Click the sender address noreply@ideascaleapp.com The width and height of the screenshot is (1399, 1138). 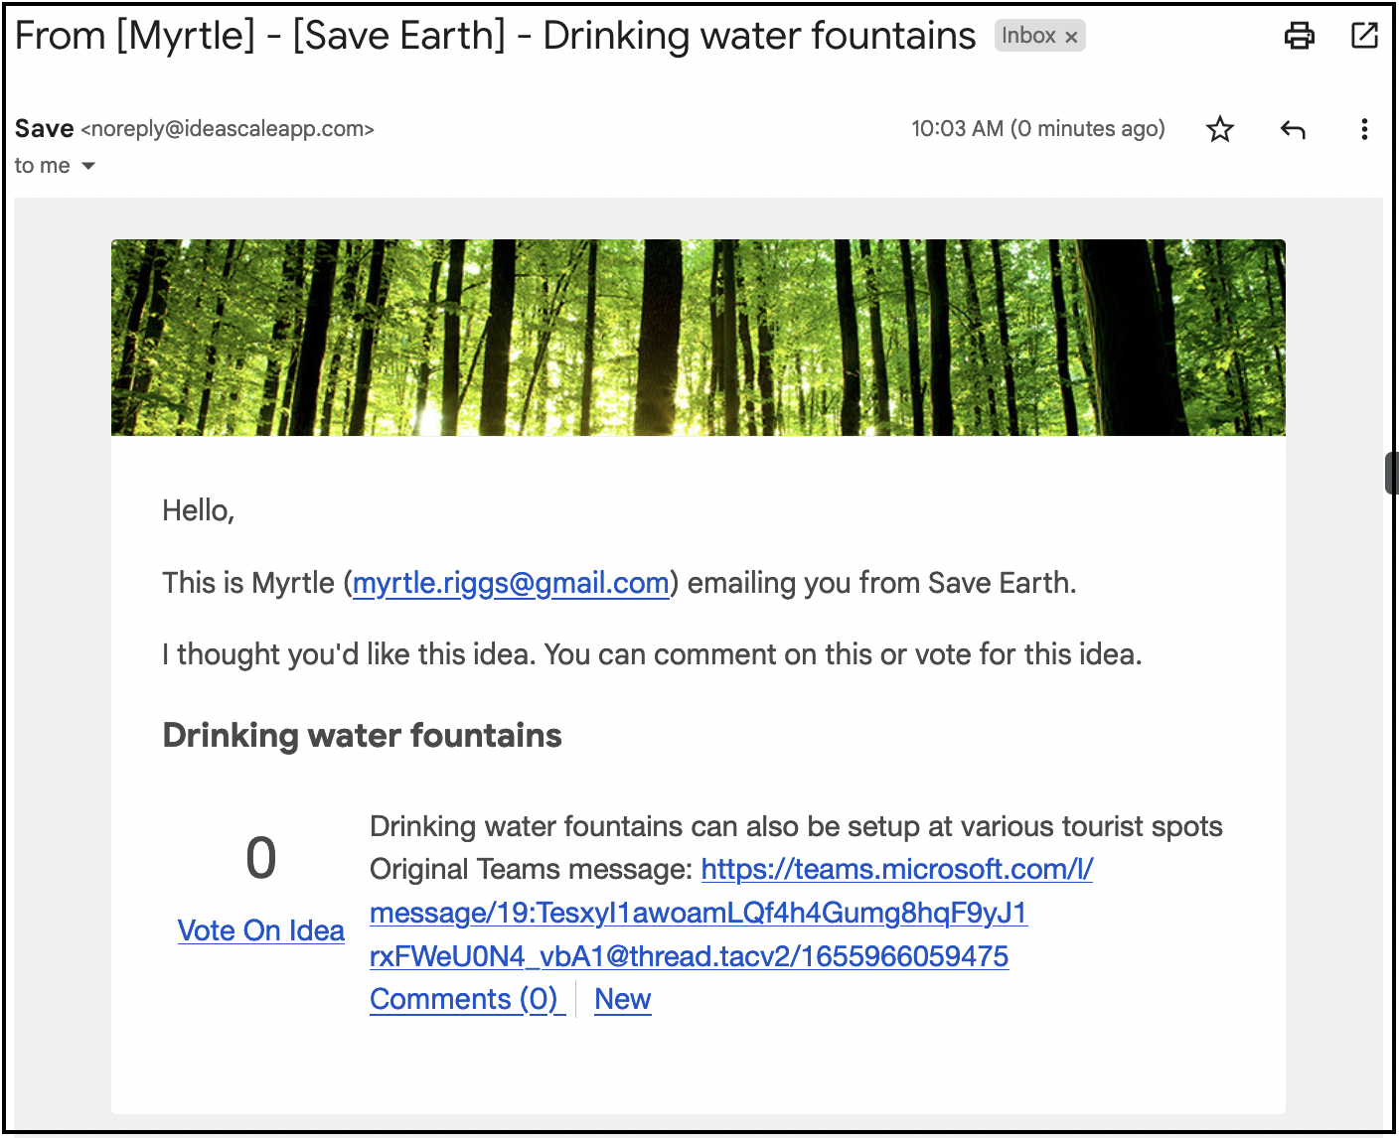pyautogui.click(x=228, y=129)
